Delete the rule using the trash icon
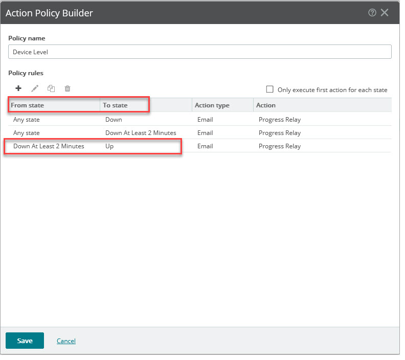 [68, 89]
